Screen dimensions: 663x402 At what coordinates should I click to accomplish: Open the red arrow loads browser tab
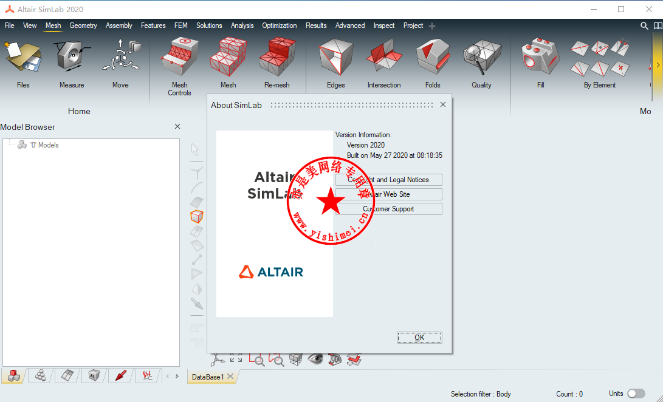pyautogui.click(x=121, y=375)
